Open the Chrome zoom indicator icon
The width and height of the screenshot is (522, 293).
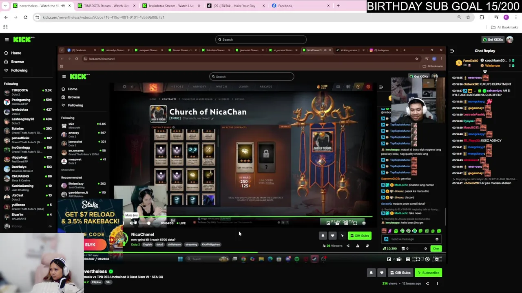[459, 17]
